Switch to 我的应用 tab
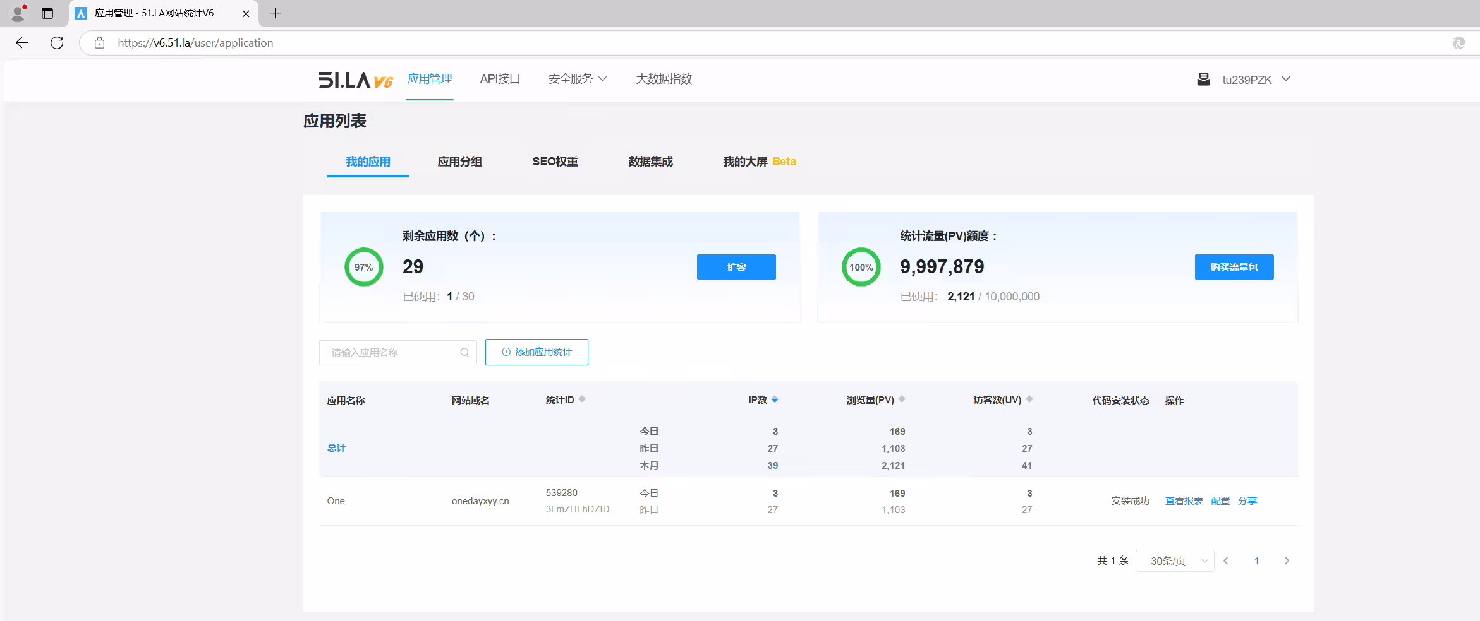 [368, 162]
